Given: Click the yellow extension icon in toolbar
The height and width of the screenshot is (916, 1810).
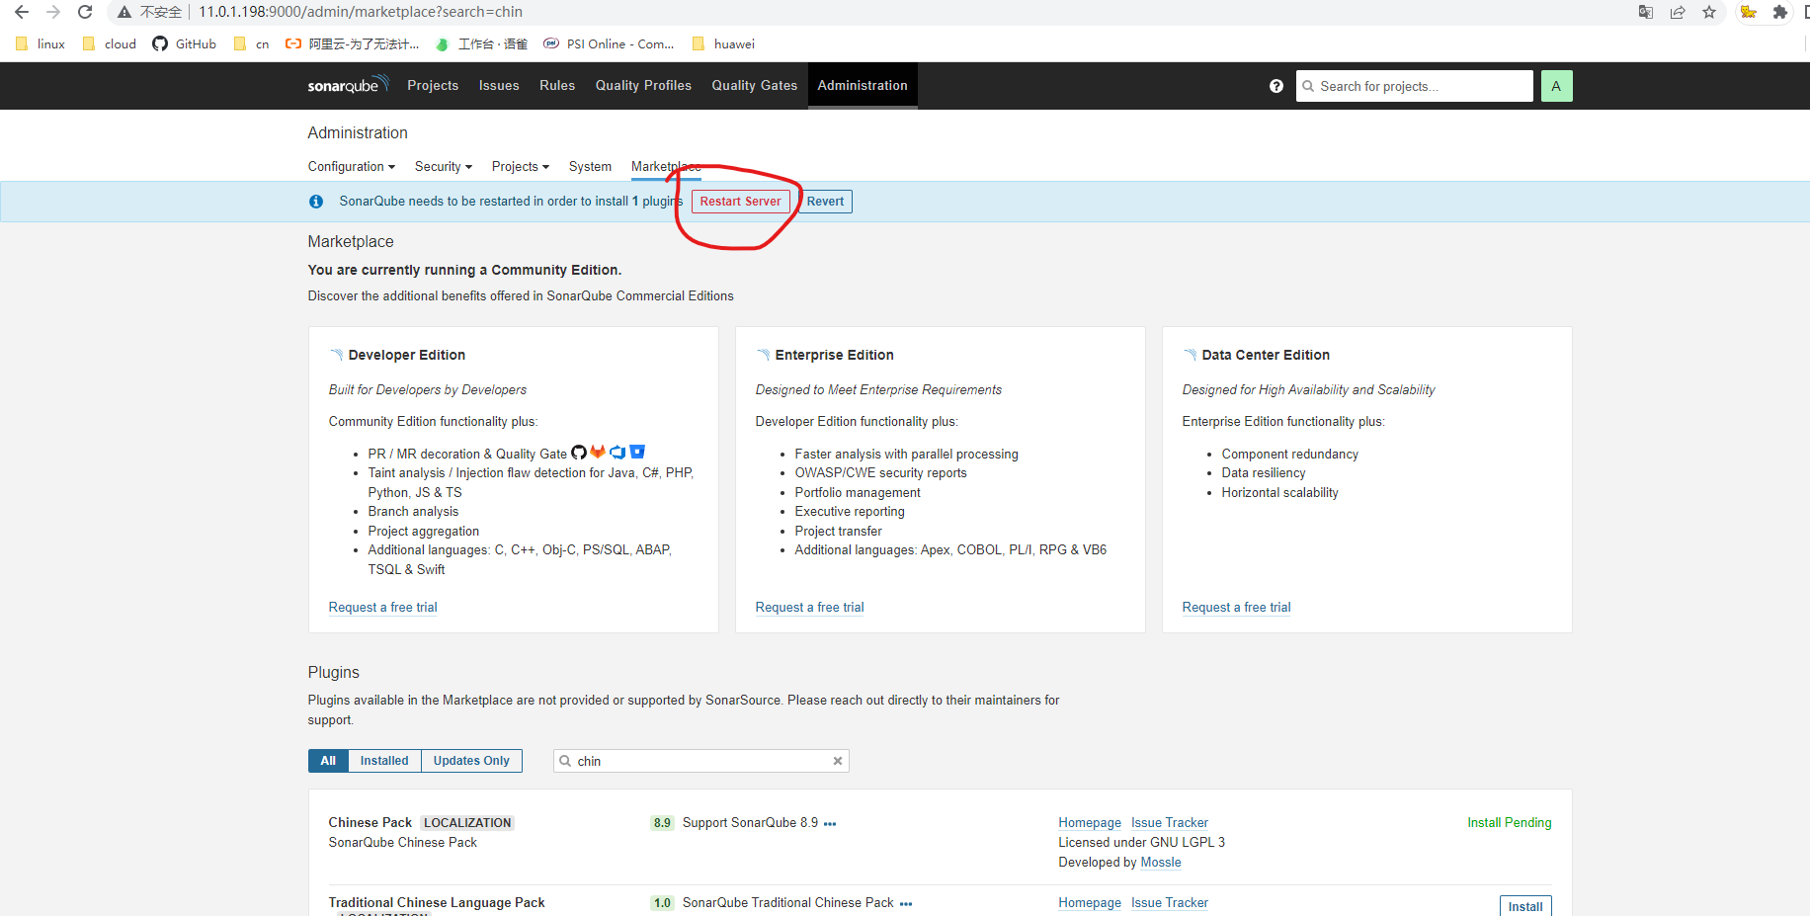Looking at the screenshot, I should tap(1749, 12).
